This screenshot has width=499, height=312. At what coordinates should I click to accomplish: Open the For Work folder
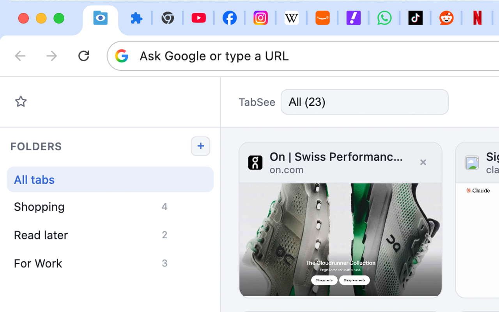coord(110,263)
